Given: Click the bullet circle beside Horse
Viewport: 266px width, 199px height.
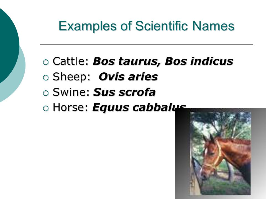Looking at the screenshot, I should click(46, 108).
